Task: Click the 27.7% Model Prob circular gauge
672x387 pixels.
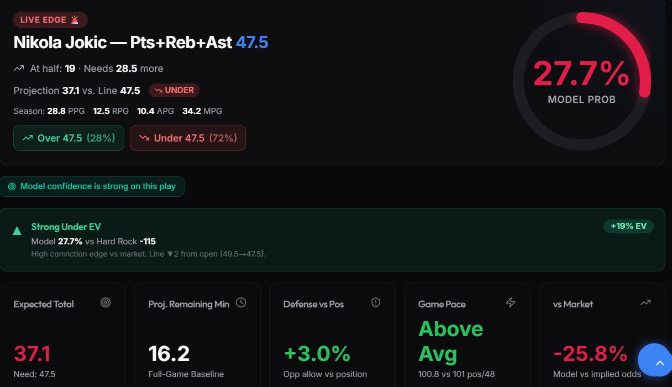Action: click(581, 82)
